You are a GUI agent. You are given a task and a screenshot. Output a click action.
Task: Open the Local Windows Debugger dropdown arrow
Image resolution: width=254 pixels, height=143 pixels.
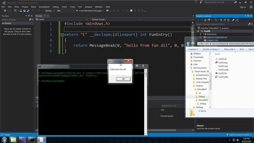coord(103,11)
